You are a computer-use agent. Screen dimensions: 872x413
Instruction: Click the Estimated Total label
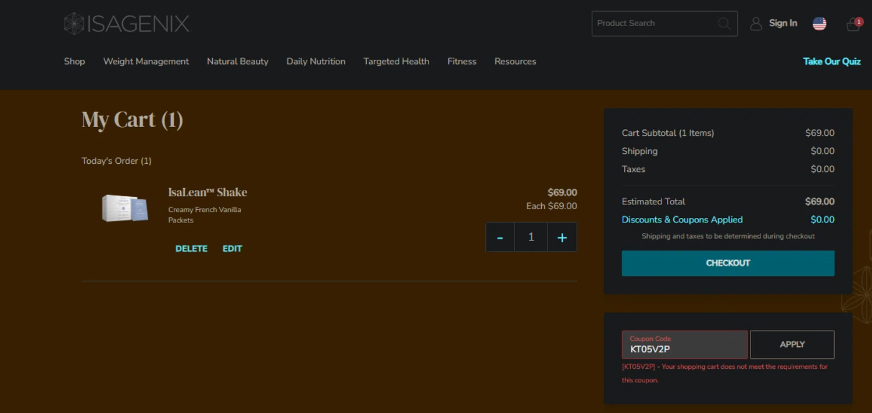click(x=653, y=202)
